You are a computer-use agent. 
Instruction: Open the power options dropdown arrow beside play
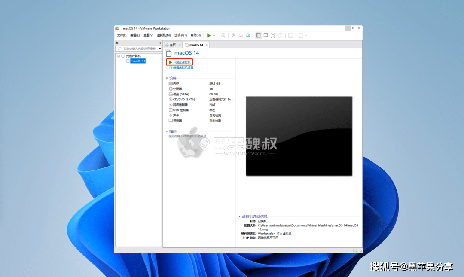214,36
